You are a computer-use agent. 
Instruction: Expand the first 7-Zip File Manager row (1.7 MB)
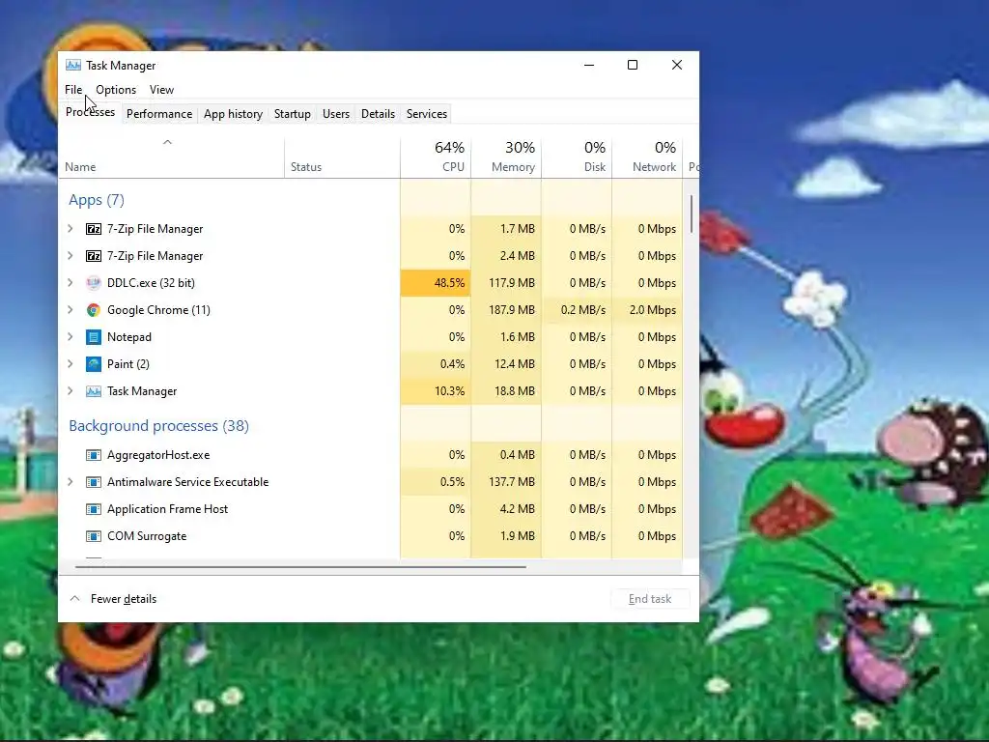[x=71, y=228]
